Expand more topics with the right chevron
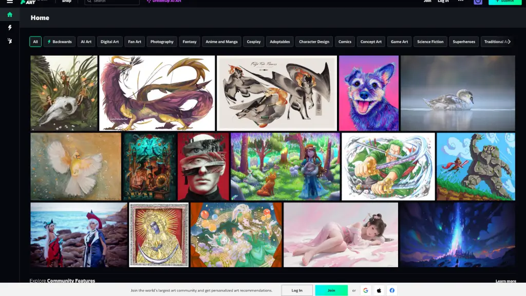This screenshot has width=526, height=296. coord(508,42)
